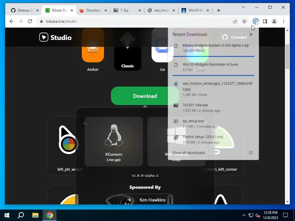The height and width of the screenshot is (221, 295).
Task: Close the Bibata Studio tab
Action: click(x=72, y=10)
